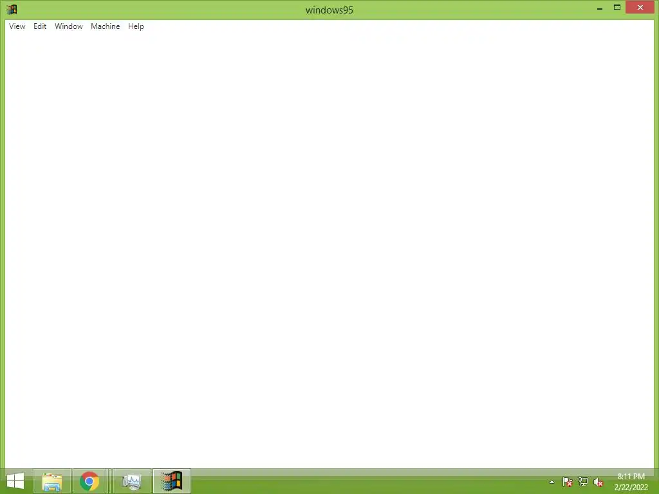Open the Window menu
Viewport: 659px width, 494px height.
[x=68, y=26]
